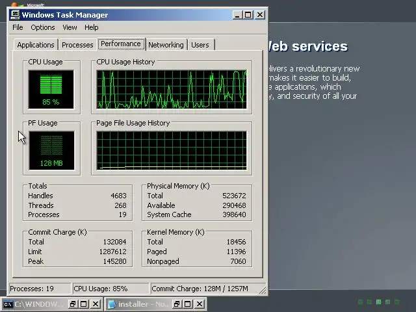This screenshot has height=312, width=416.
Task: Click Kernel Memory Nonpaged value 7060
Action: [239, 261]
